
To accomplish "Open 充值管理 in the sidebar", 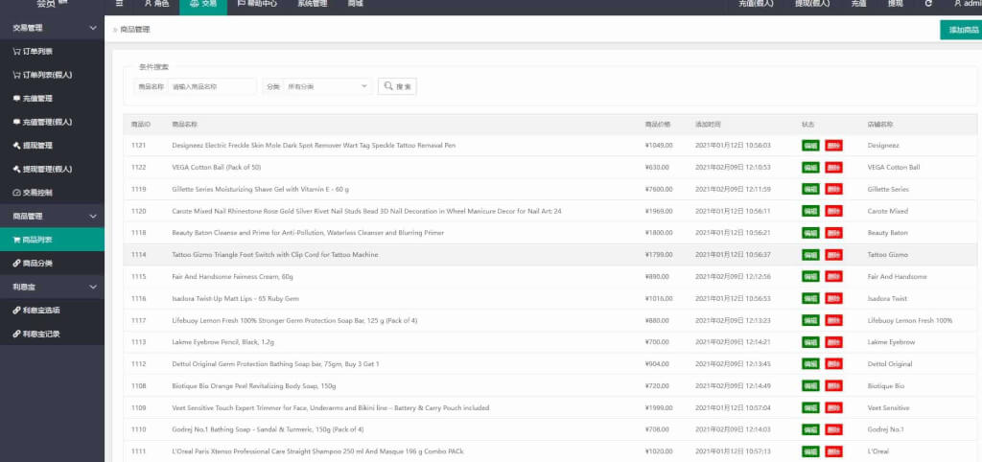I will pyautogui.click(x=33, y=99).
